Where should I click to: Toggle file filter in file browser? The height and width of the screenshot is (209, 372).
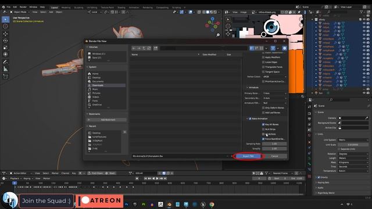(x=273, y=48)
